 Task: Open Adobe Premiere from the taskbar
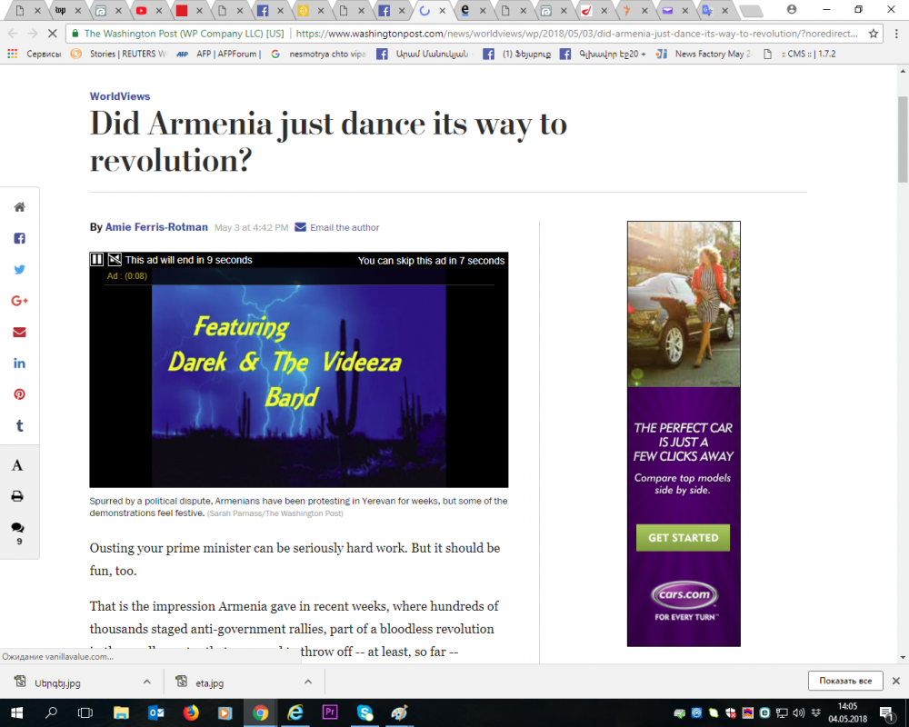click(330, 712)
